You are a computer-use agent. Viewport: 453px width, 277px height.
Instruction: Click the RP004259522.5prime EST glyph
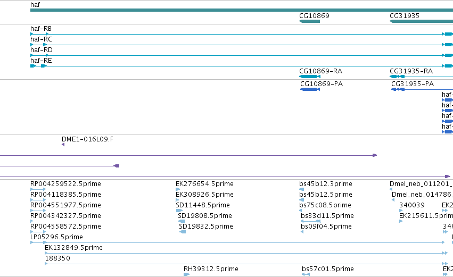(38, 189)
